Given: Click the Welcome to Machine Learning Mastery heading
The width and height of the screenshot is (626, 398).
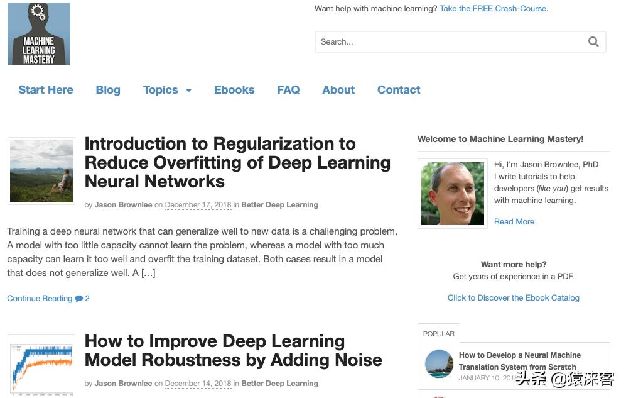Looking at the screenshot, I should pyautogui.click(x=500, y=139).
